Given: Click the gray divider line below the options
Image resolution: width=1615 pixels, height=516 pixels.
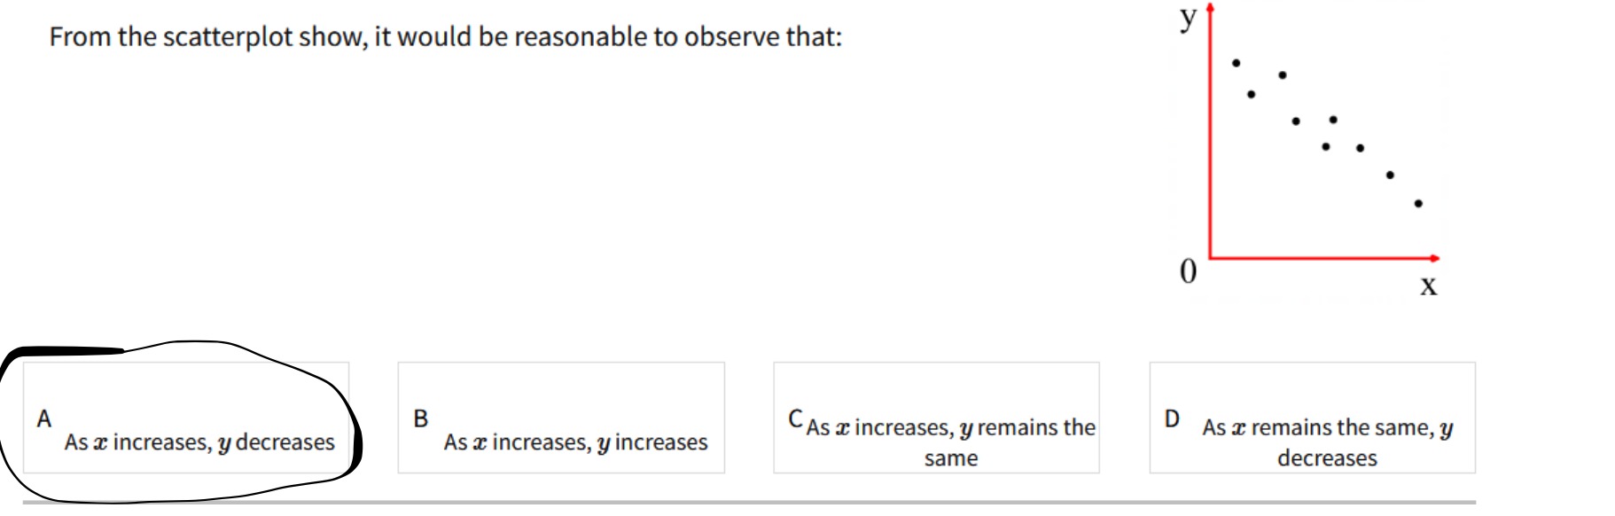Looking at the screenshot, I should (x=749, y=503).
